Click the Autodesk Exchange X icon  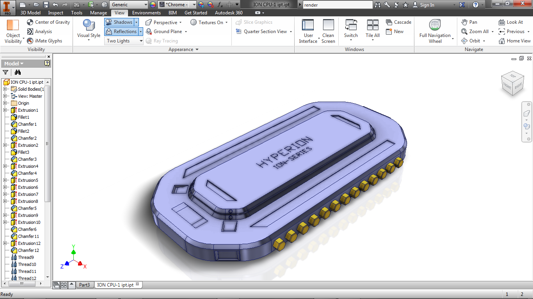coord(462,5)
